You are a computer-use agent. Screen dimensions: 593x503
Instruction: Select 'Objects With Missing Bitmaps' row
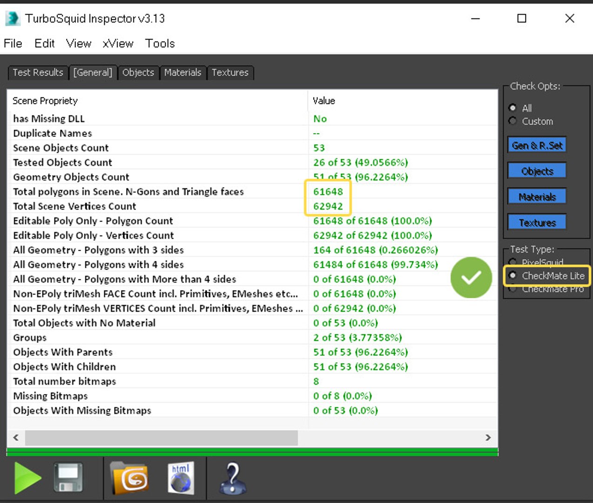click(x=252, y=410)
